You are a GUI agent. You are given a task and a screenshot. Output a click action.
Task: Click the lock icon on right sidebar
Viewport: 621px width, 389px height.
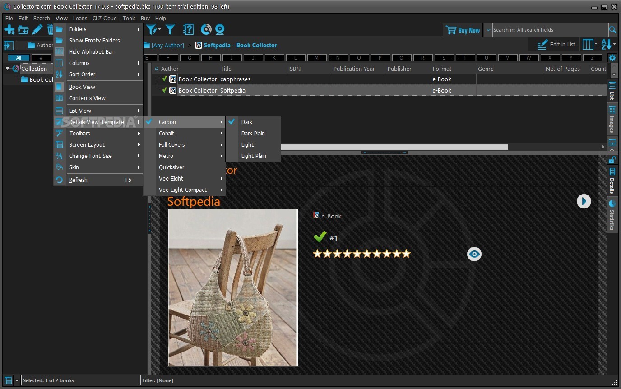pos(612,160)
